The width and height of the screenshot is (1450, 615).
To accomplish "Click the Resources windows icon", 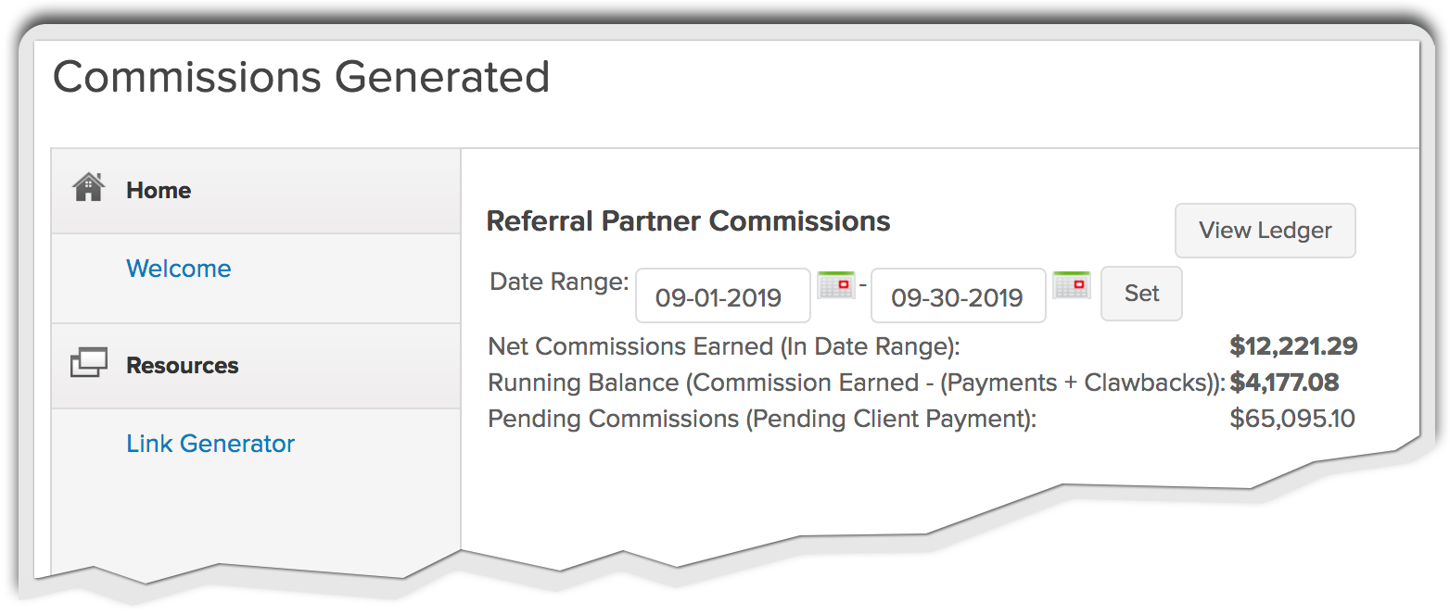I will pyautogui.click(x=89, y=363).
